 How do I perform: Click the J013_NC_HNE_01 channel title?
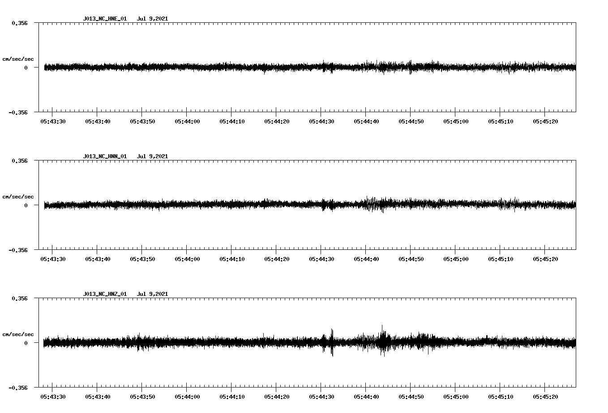point(105,19)
